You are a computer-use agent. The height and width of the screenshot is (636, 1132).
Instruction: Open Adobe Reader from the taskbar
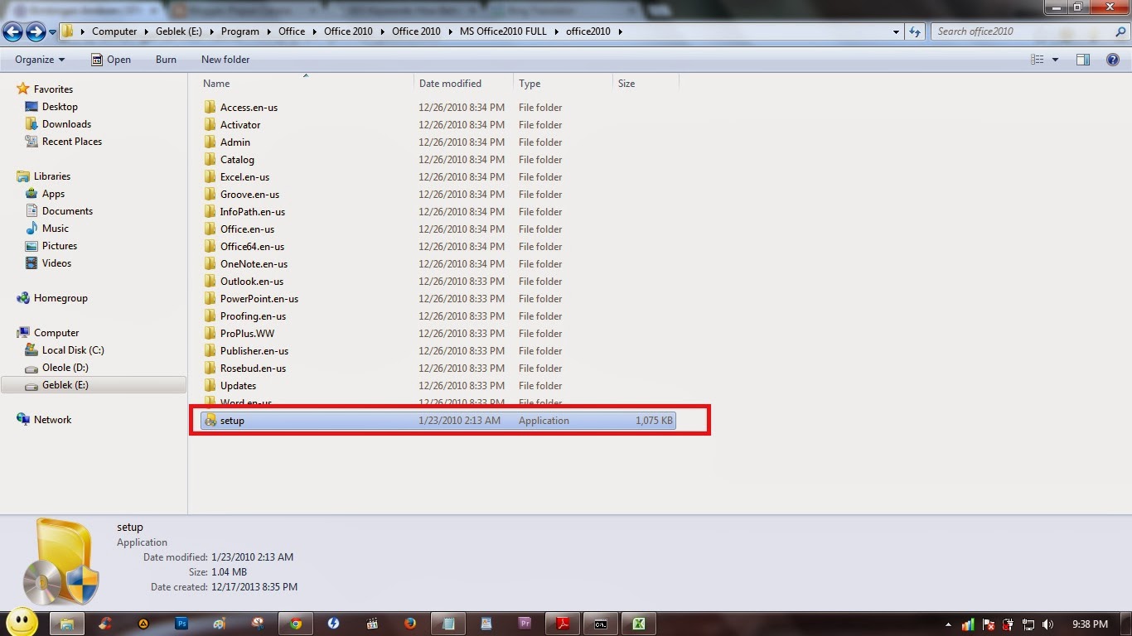coord(563,624)
